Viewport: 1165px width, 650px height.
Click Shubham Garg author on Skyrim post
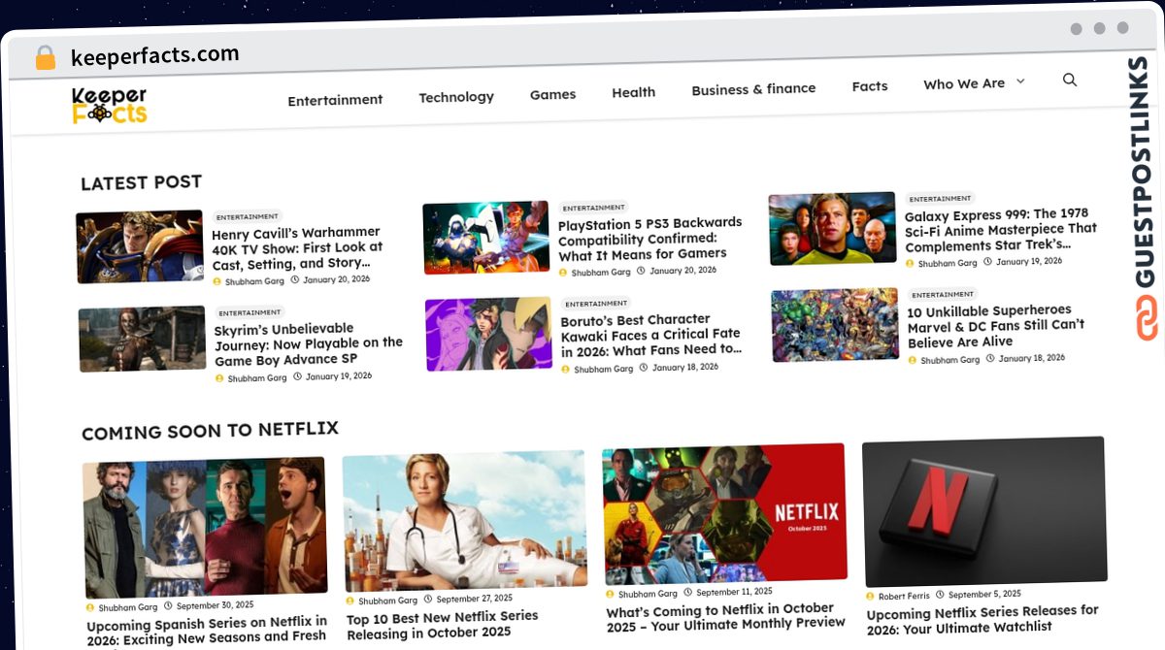[256, 378]
